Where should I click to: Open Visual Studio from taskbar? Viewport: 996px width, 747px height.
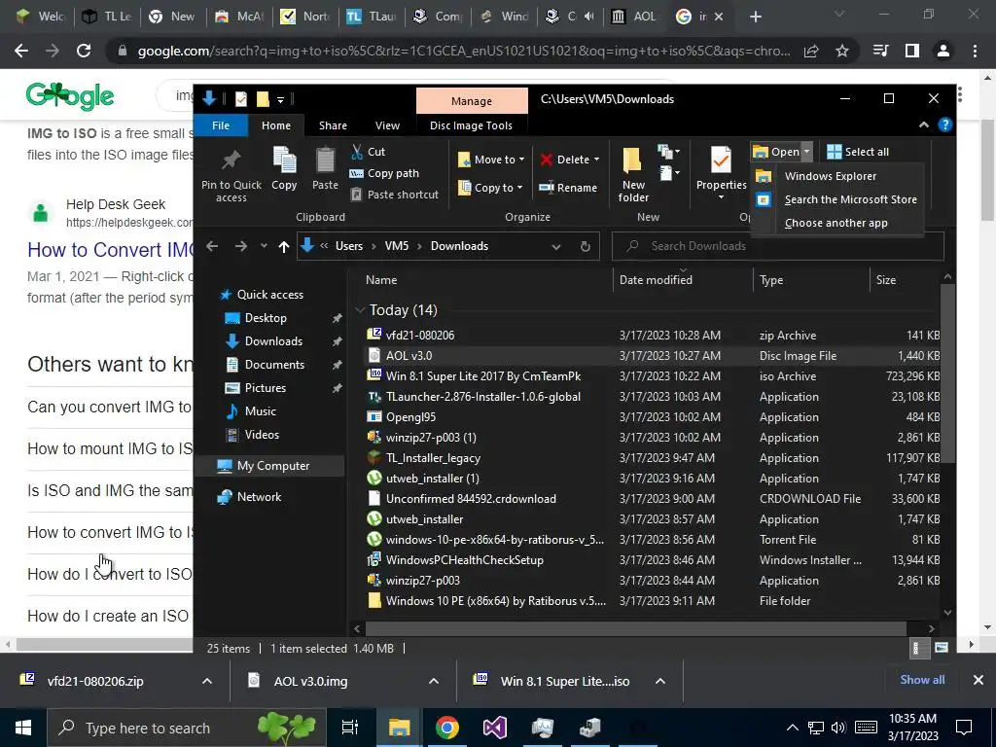coord(494,728)
